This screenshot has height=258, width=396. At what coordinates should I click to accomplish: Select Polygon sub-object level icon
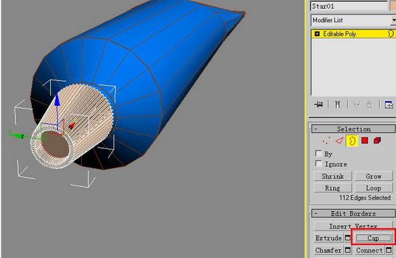(x=365, y=141)
